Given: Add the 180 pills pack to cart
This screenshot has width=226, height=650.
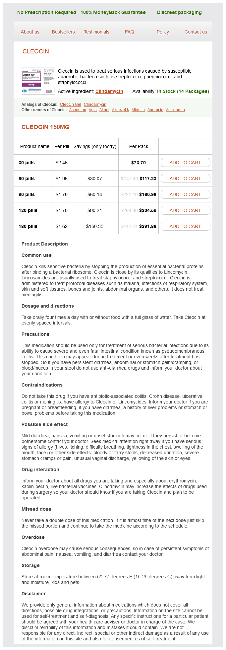Looking at the screenshot, I should tap(185, 226).
